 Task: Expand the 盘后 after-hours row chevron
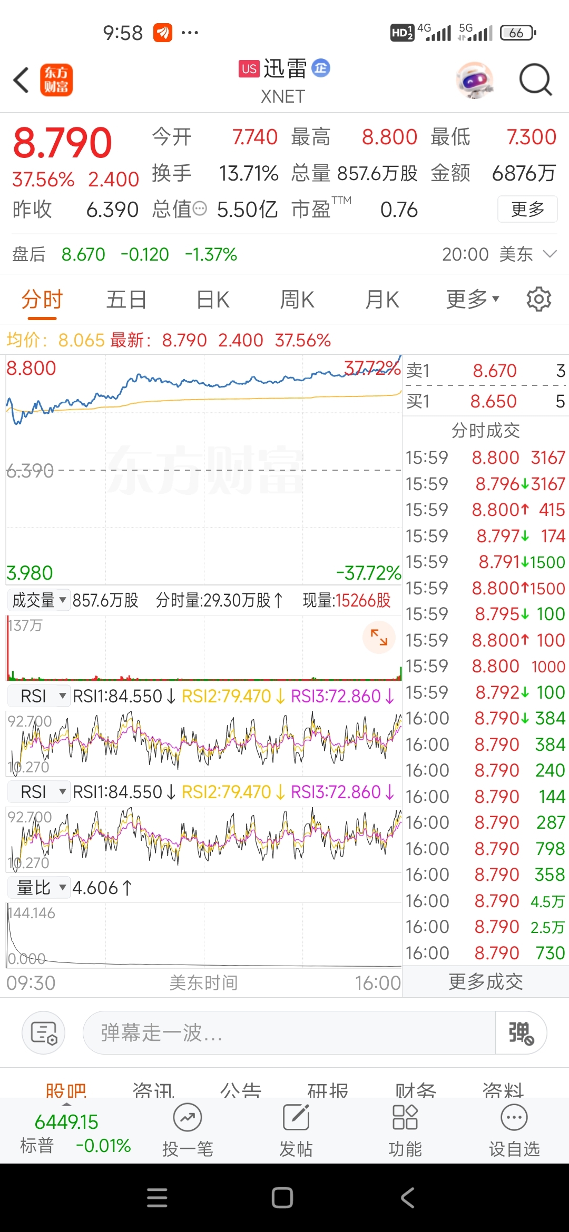pyautogui.click(x=550, y=254)
